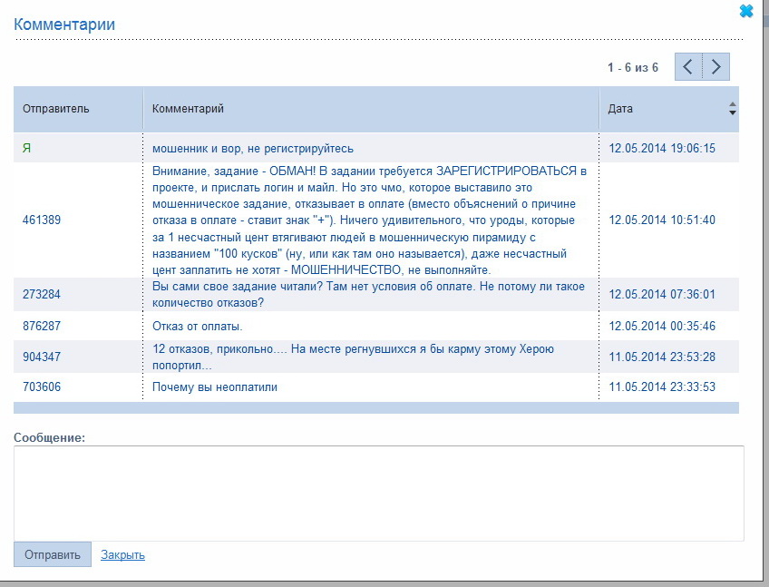Viewport: 769px width, 587px height.
Task: Click date 12.05.2014 00:35:46
Action: pyautogui.click(x=662, y=326)
